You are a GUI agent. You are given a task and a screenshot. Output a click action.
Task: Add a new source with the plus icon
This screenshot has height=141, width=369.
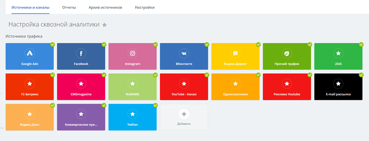pos(184,114)
